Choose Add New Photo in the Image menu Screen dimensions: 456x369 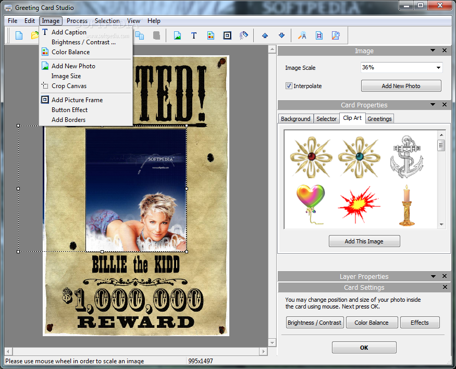86,66
